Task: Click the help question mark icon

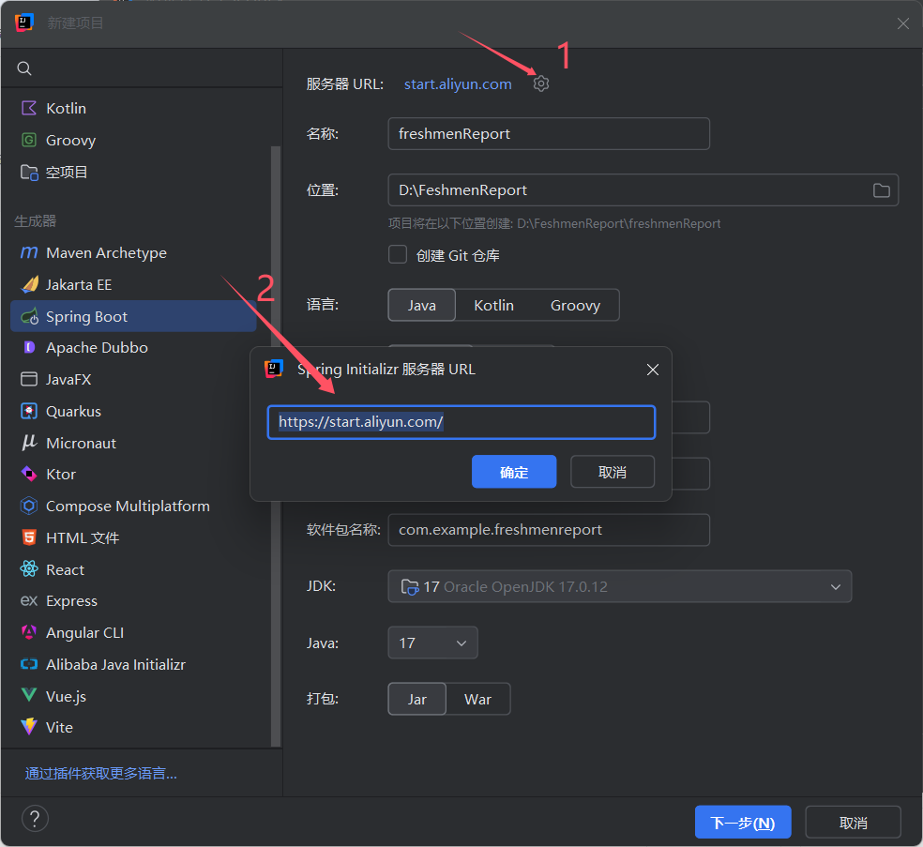Action: point(35,818)
